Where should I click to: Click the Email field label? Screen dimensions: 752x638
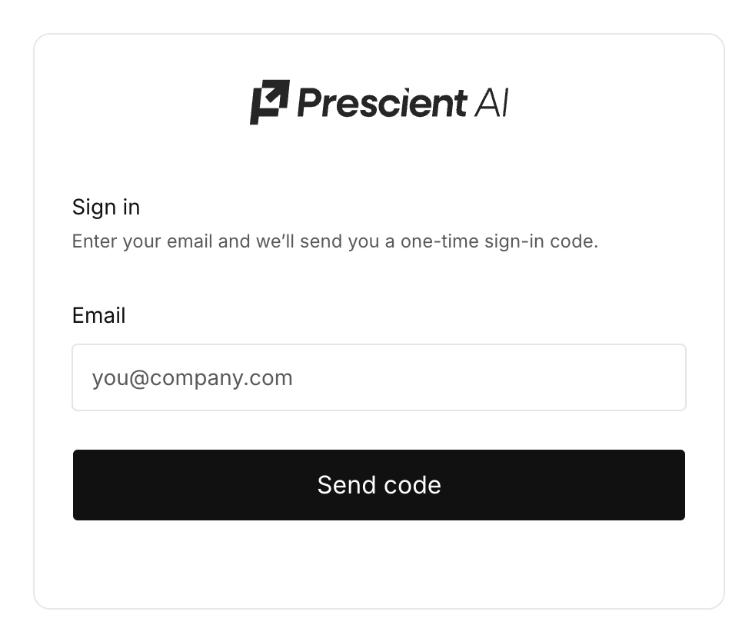click(98, 315)
